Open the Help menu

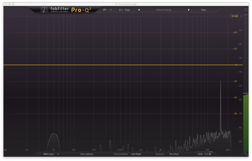click(203, 10)
